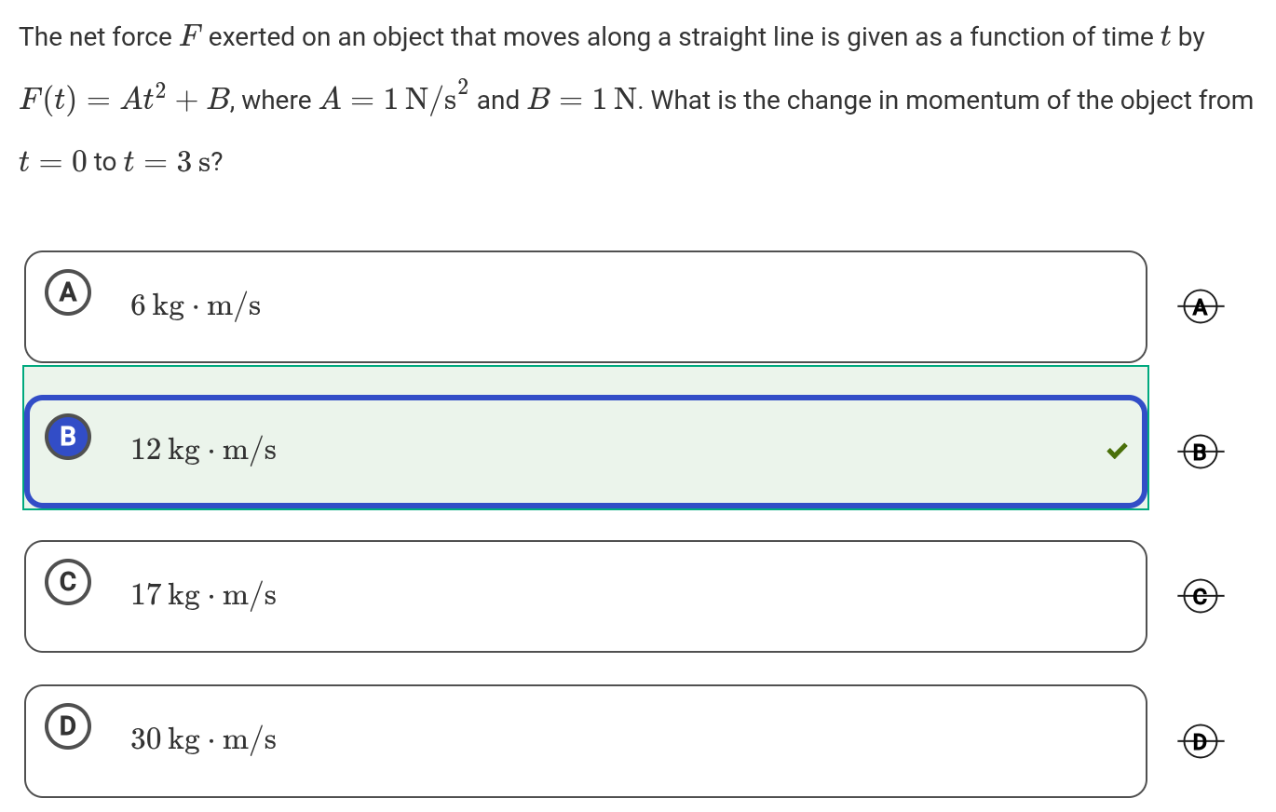
Task: Cross out choice B with the strikethrough B icon
Action: [x=1201, y=453]
